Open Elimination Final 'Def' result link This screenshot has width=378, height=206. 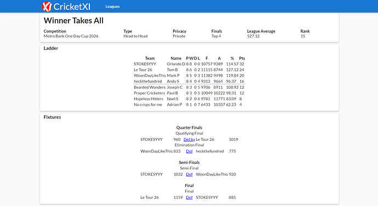(189, 151)
